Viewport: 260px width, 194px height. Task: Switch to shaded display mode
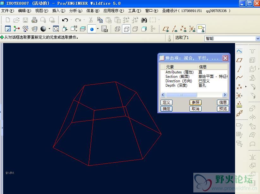pyautogui.click(x=144, y=29)
